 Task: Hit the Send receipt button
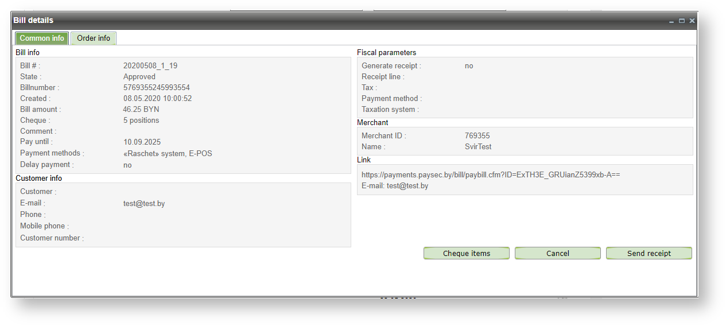point(649,253)
